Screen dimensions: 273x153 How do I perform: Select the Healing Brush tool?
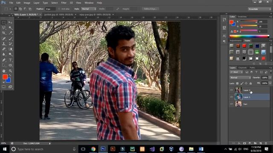tap(4, 39)
